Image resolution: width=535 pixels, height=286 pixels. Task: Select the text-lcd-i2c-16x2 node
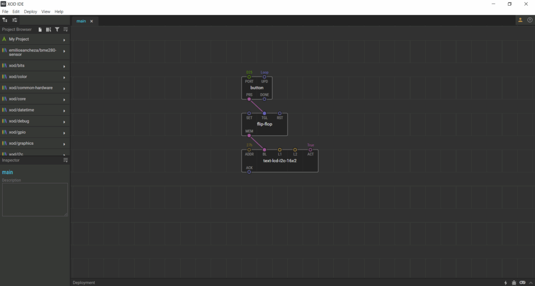pos(280,161)
